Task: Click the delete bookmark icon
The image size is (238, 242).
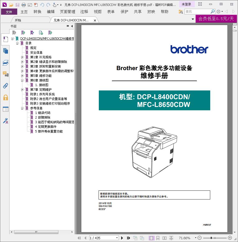Action: pos(14,32)
